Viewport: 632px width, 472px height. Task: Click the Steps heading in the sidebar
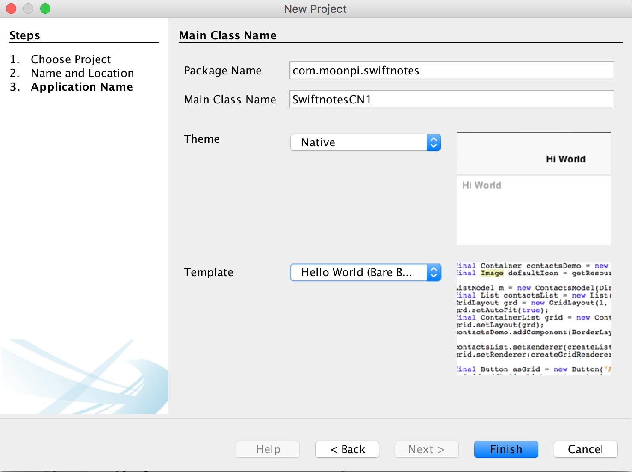click(24, 35)
